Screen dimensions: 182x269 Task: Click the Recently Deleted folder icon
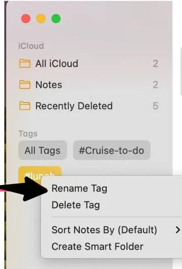click(24, 106)
